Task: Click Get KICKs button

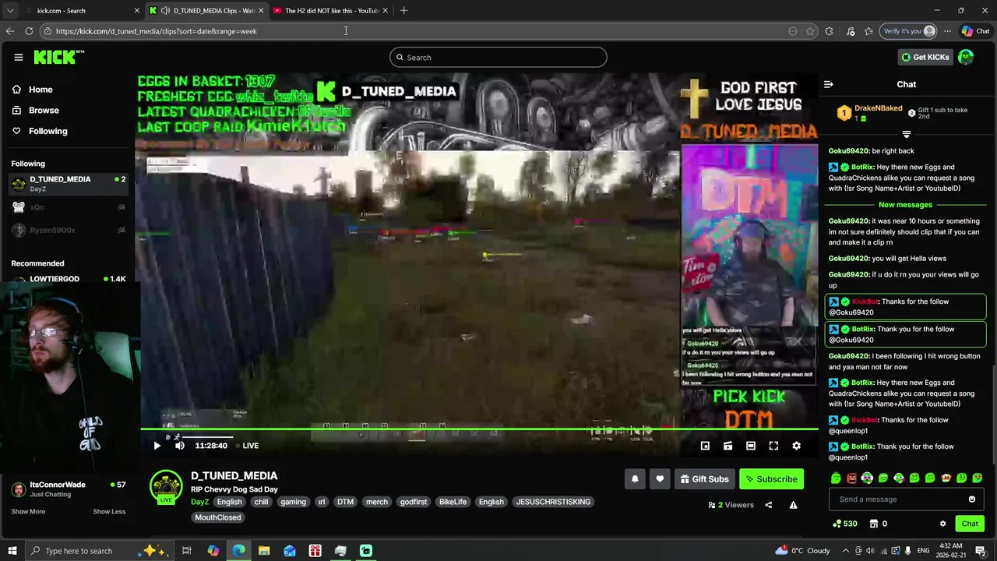Action: point(925,57)
